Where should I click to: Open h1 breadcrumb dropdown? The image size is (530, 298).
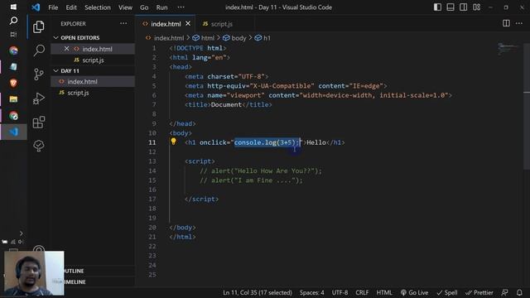coord(263,38)
